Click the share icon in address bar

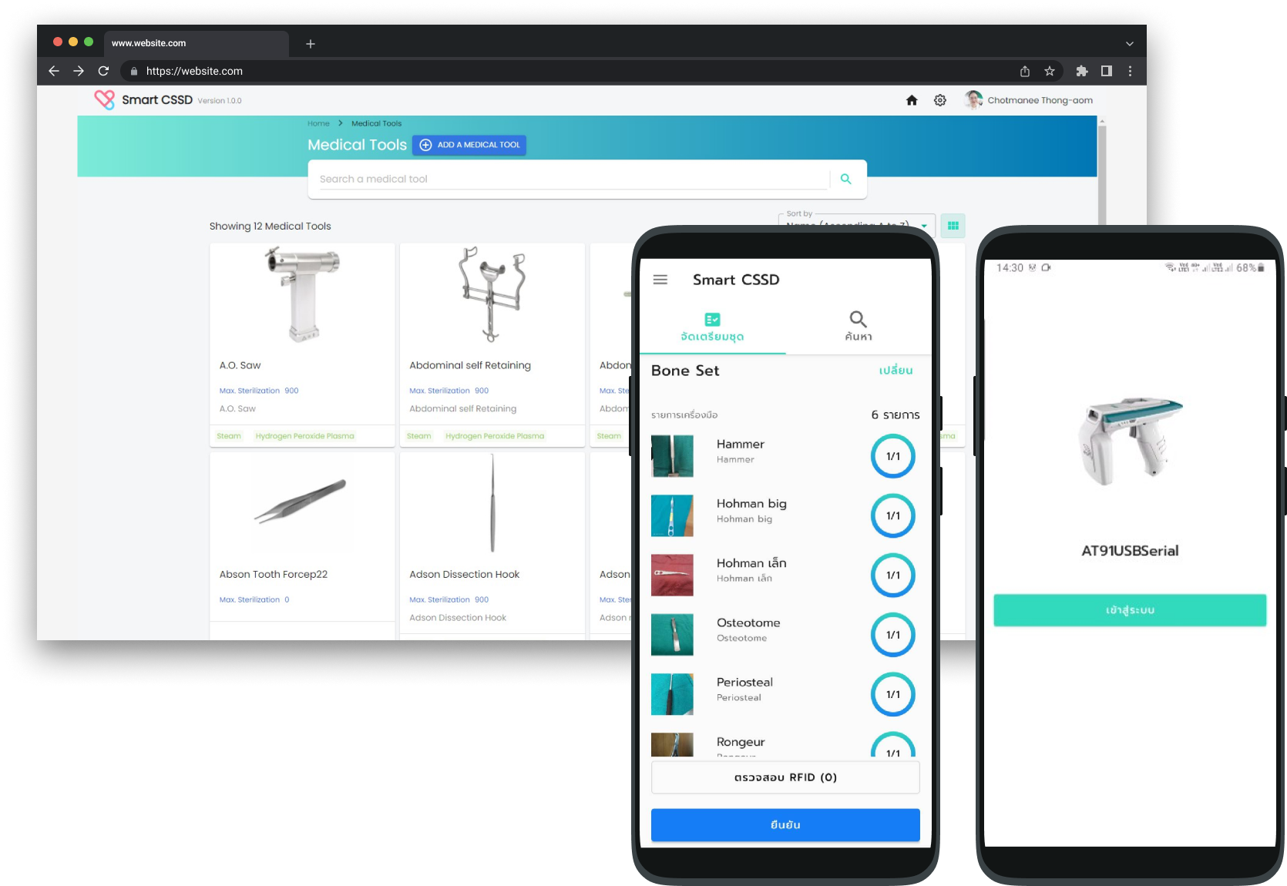(x=1025, y=71)
